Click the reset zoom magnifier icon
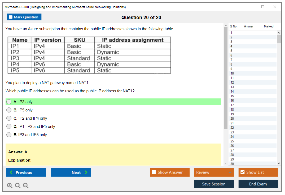 coord(18,186)
